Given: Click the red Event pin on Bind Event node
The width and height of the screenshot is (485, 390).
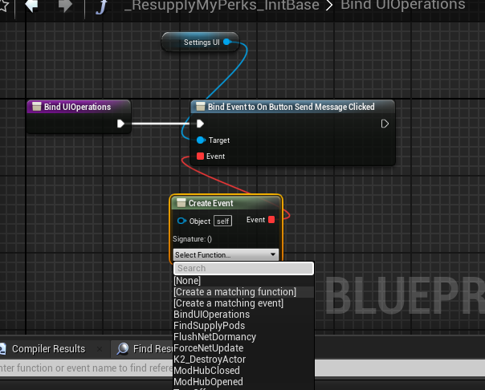Looking at the screenshot, I should [x=200, y=156].
